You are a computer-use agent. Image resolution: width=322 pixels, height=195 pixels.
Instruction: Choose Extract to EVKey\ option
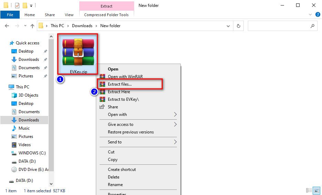(138, 99)
